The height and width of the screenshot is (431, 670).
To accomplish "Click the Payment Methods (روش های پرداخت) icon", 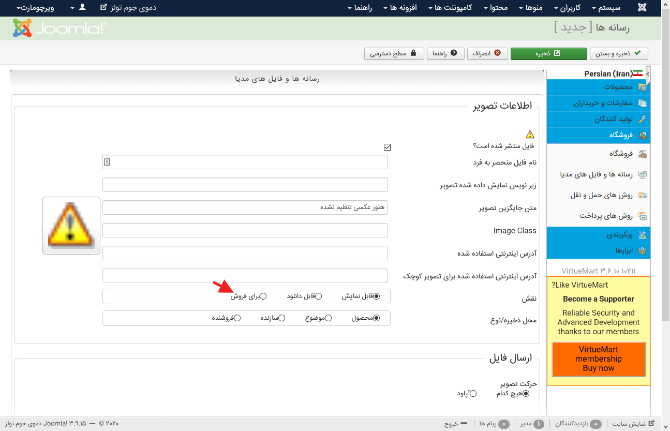I will 642,216.
